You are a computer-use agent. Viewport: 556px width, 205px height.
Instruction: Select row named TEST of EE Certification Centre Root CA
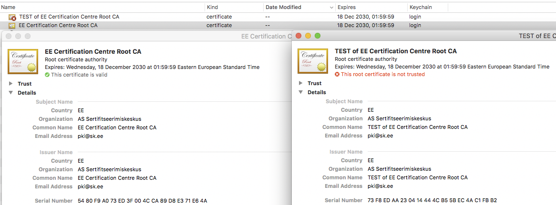click(278, 17)
